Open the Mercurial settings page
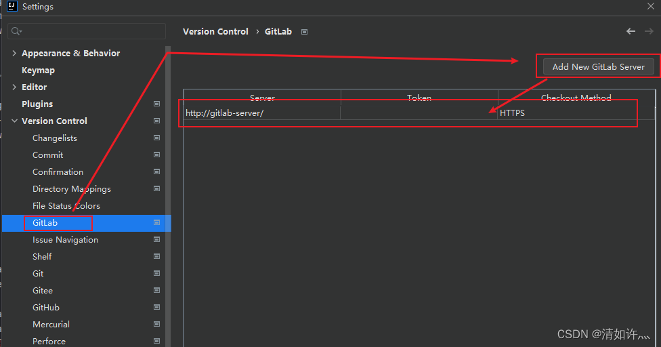The height and width of the screenshot is (347, 661). tap(51, 324)
